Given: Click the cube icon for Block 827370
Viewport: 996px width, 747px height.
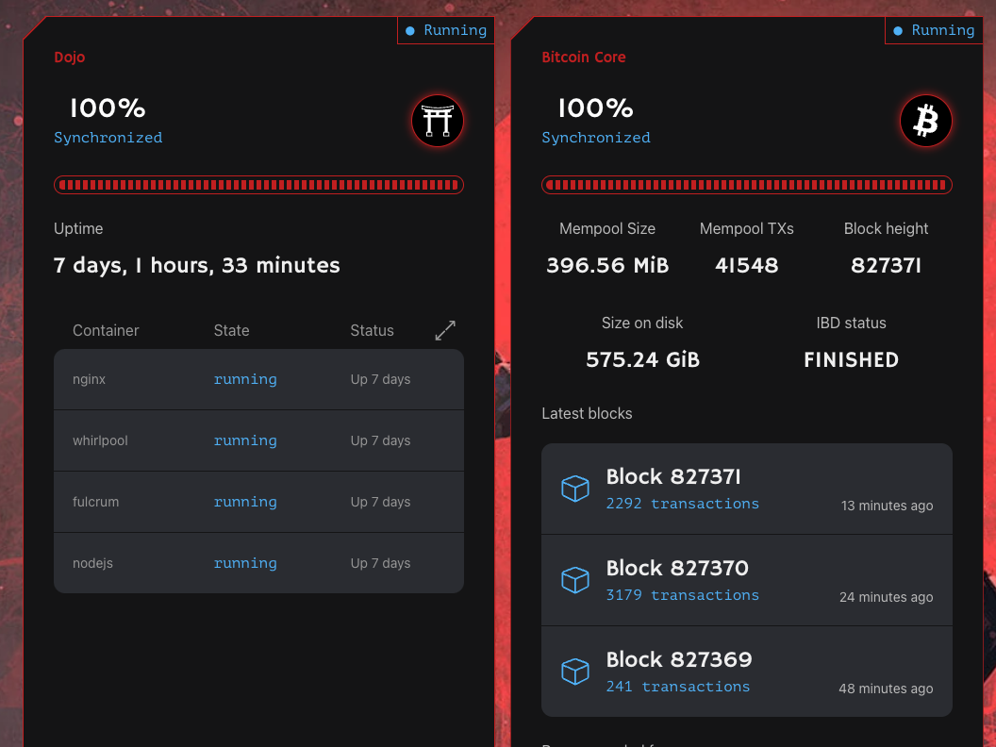Looking at the screenshot, I should (575, 580).
